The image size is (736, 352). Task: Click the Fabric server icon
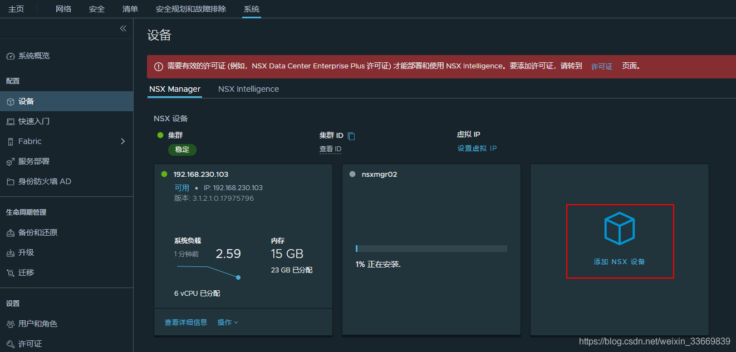pos(10,142)
